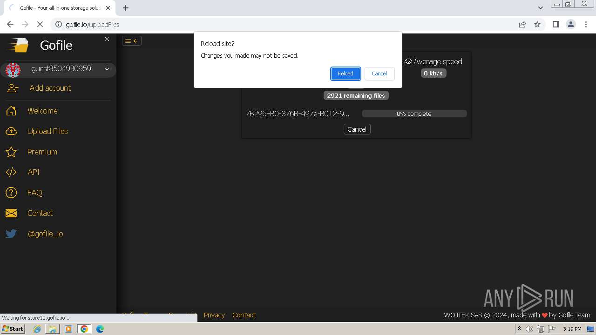The width and height of the screenshot is (596, 335).
Task: Click the FAQ question mark icon
Action: 11,193
